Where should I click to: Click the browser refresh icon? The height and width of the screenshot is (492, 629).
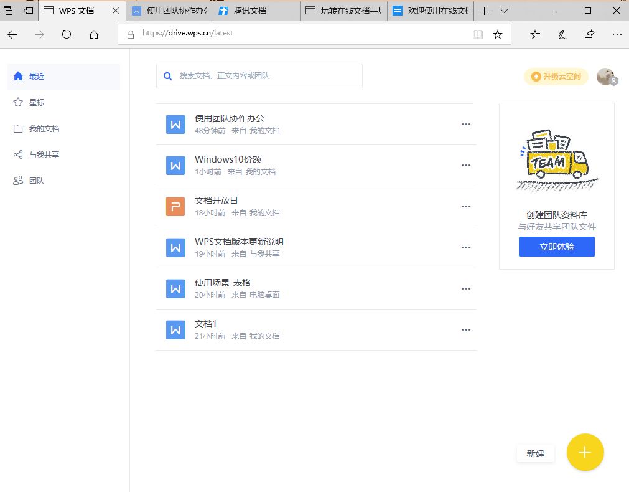pos(67,34)
